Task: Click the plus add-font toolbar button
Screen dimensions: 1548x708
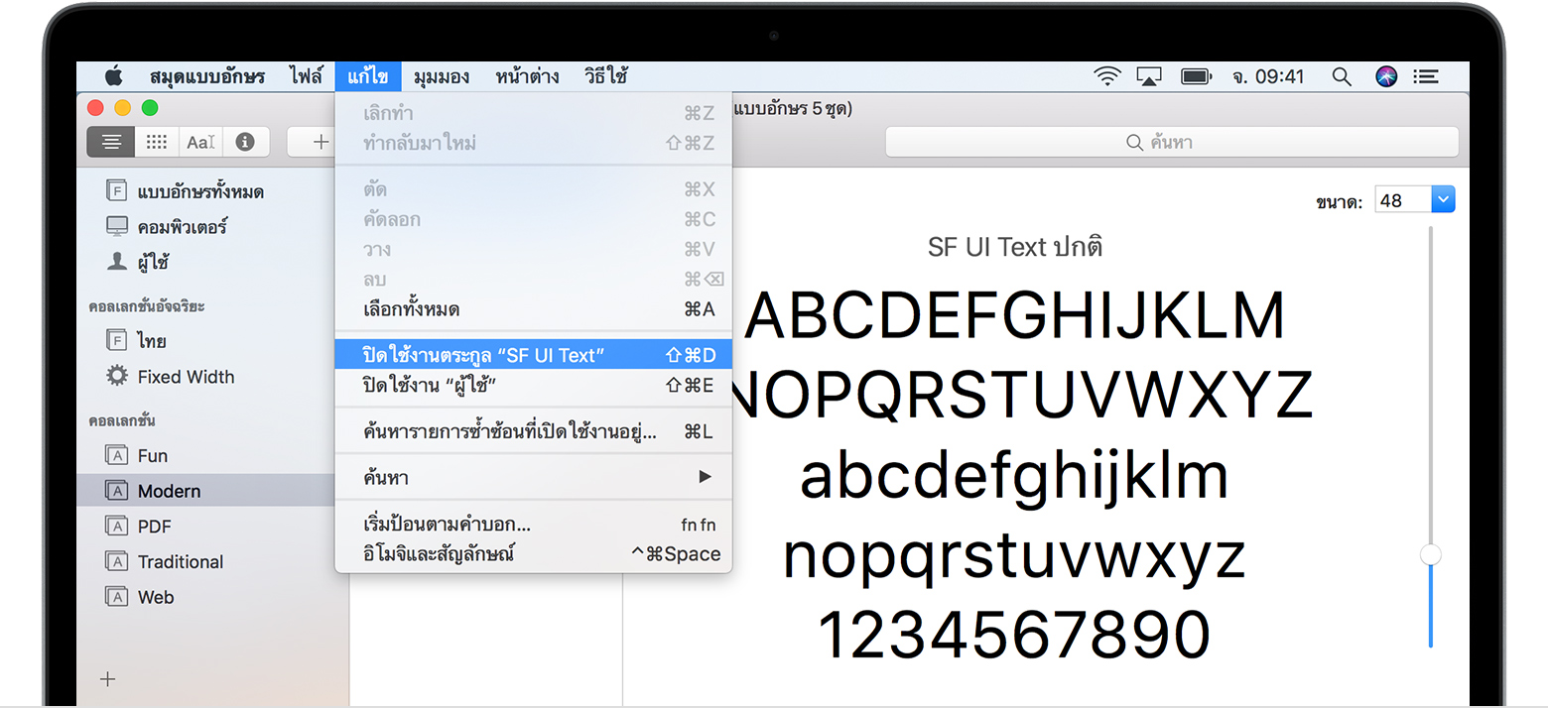Action: tap(320, 142)
